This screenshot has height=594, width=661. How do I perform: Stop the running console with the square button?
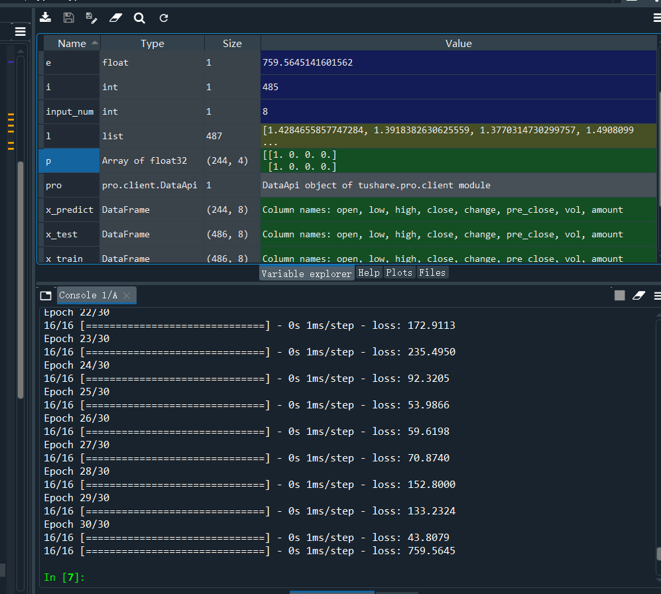[x=619, y=295]
